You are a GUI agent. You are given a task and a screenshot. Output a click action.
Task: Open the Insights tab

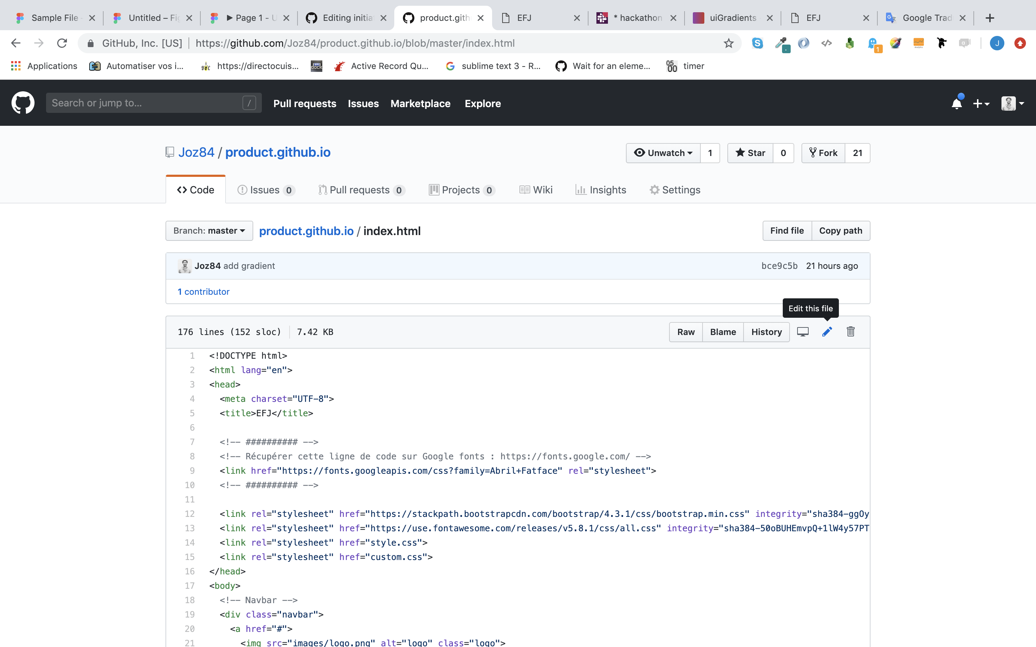coord(601,189)
